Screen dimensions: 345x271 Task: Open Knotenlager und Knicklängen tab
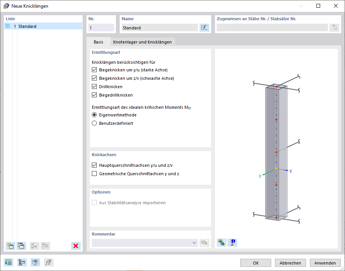[x=142, y=42]
